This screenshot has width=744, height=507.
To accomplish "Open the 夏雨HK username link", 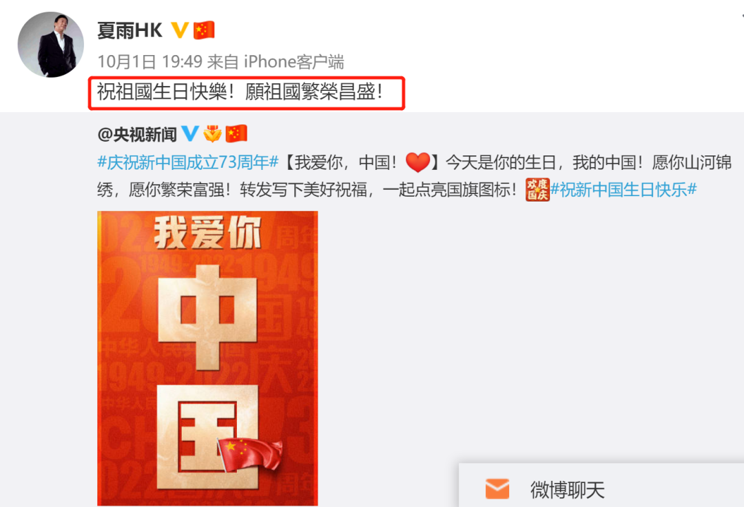I will pos(130,30).
